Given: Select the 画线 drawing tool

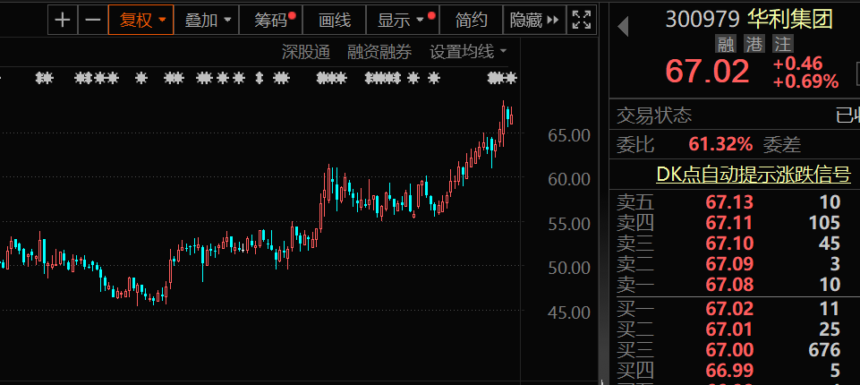Looking at the screenshot, I should click(x=335, y=20).
